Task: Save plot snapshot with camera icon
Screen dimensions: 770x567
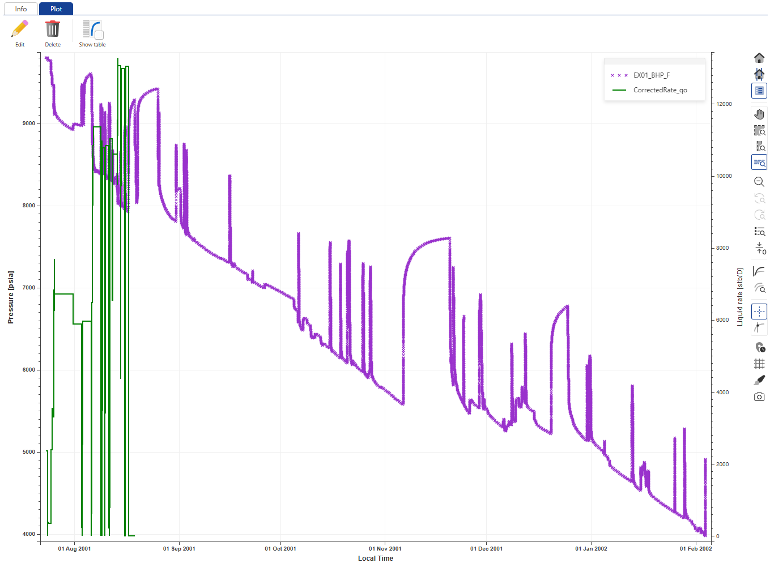Action: click(759, 397)
